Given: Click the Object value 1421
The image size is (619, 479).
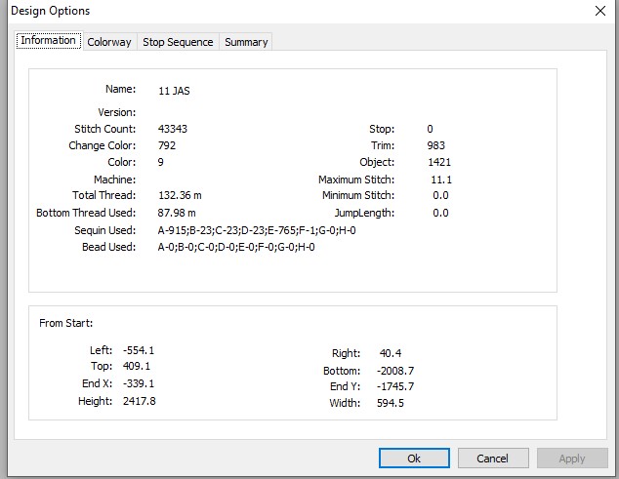Looking at the screenshot, I should pyautogui.click(x=439, y=162).
